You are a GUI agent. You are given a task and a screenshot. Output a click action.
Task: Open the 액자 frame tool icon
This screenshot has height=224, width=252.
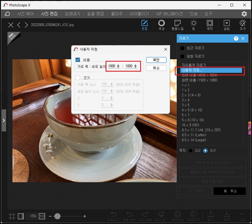pos(210,25)
